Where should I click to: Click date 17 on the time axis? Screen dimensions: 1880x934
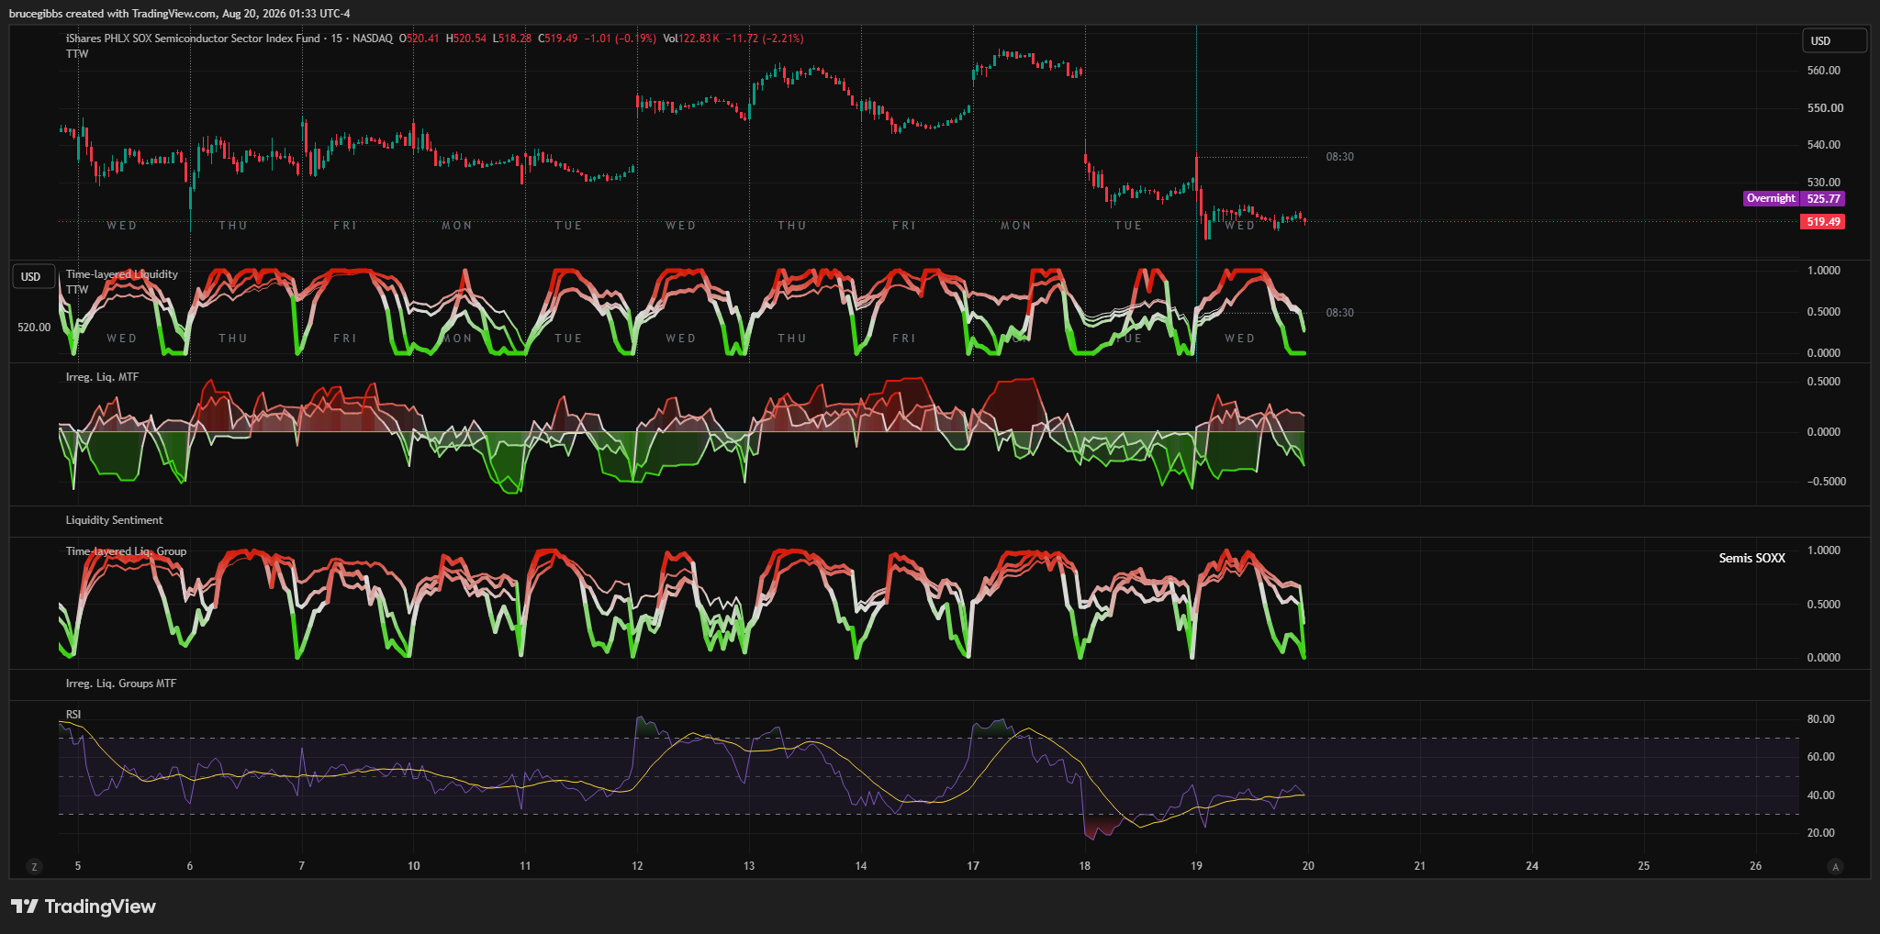973,866
